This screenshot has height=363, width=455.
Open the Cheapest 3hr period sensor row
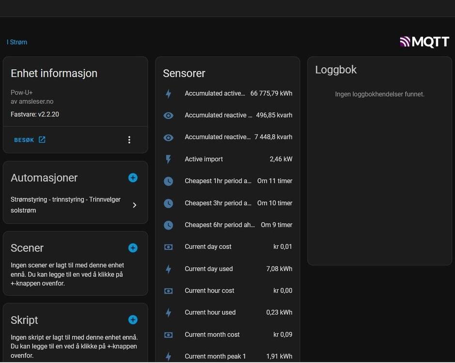click(227, 203)
